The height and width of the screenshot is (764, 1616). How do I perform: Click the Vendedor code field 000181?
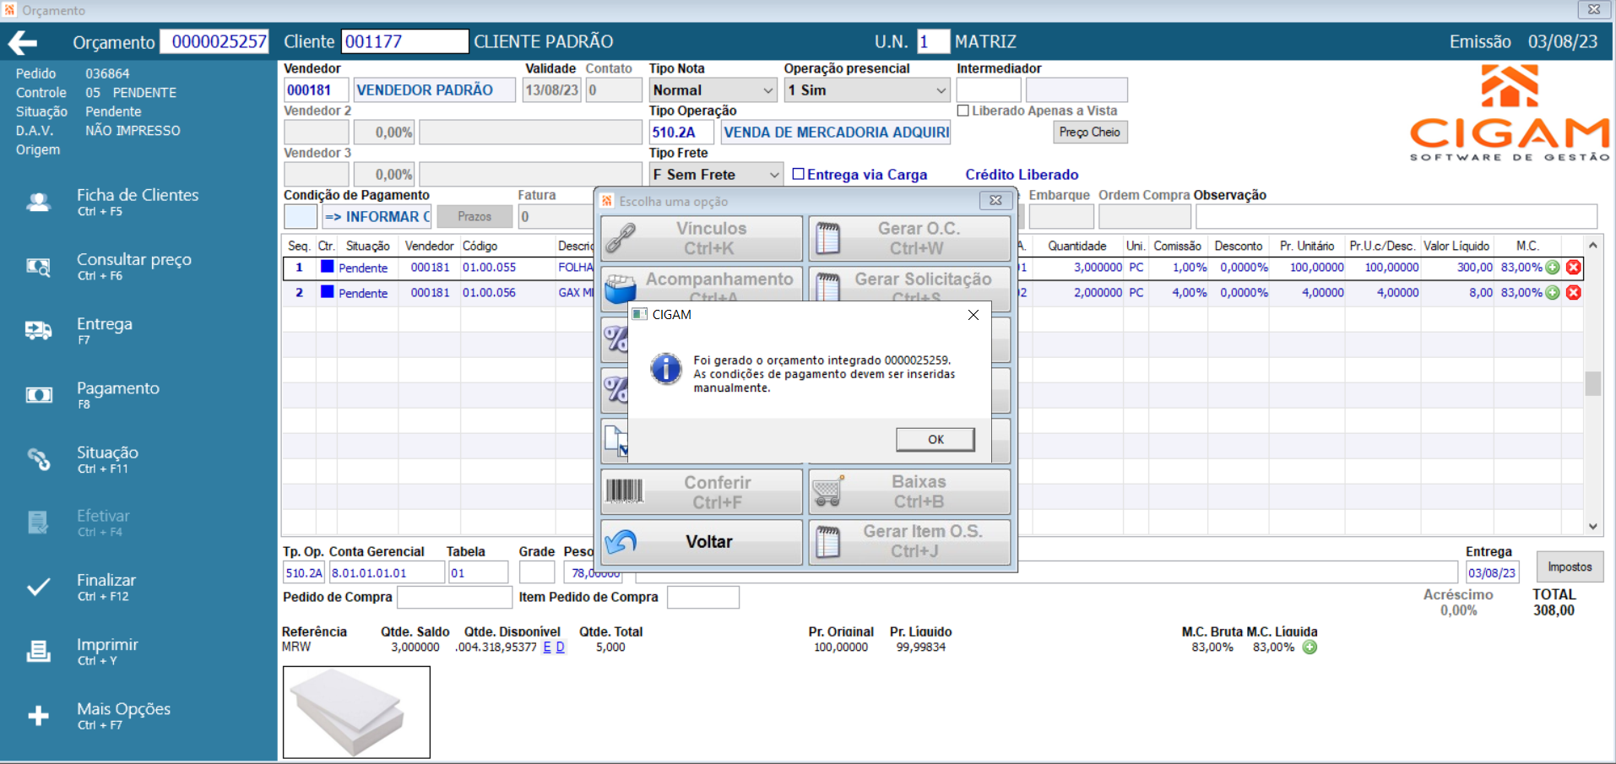(x=316, y=90)
